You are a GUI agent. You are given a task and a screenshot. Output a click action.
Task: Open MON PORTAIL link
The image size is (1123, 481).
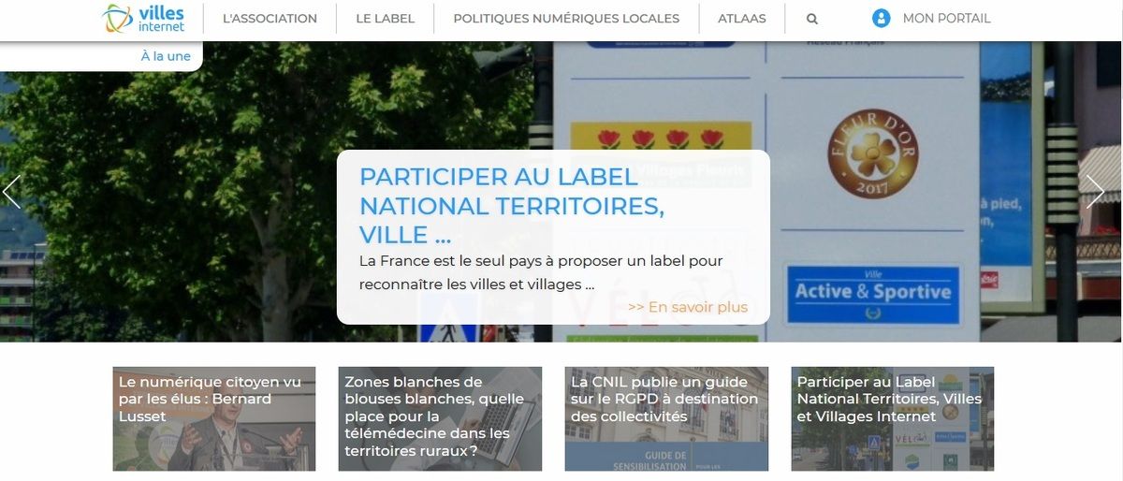pyautogui.click(x=946, y=19)
